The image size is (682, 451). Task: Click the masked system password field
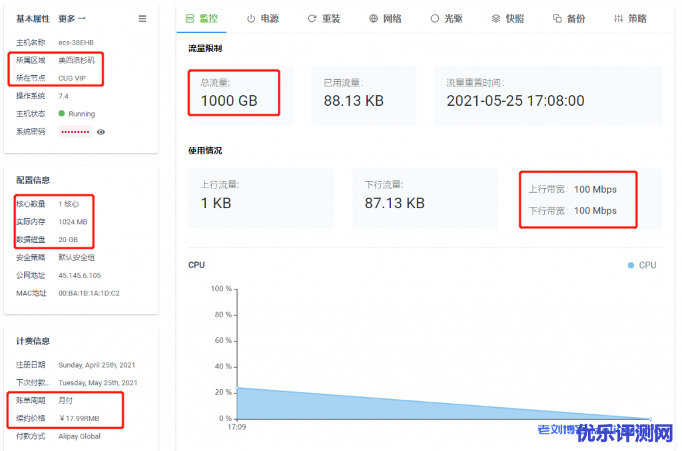pos(75,132)
